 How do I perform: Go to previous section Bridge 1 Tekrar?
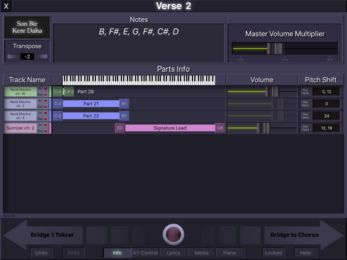tap(43, 235)
